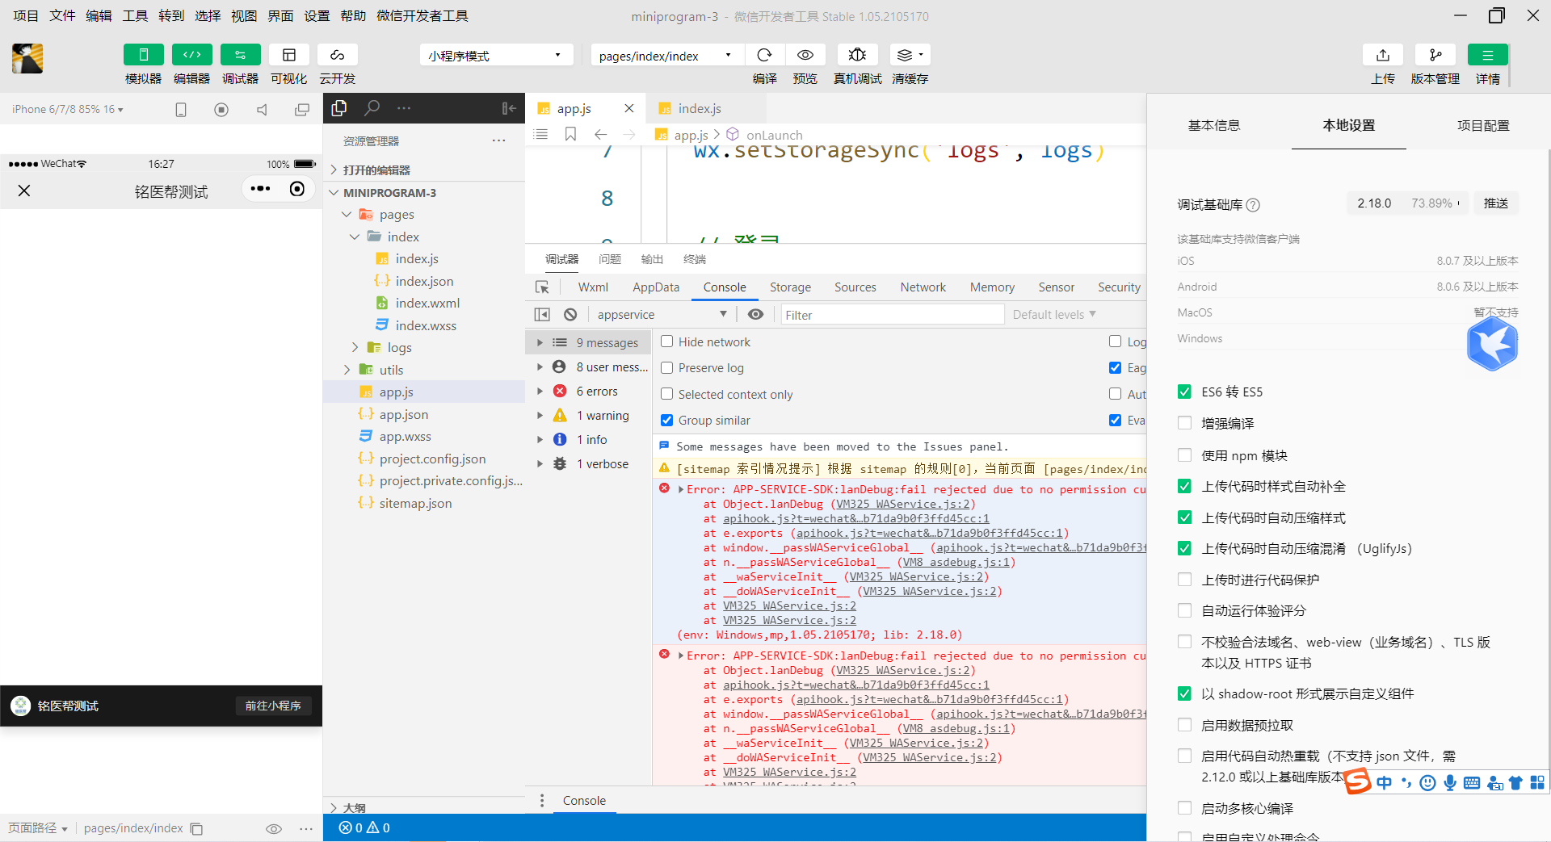Viewport: 1551px width, 842px height.
Task: Select the 项目配置 tab
Action: pos(1483,125)
